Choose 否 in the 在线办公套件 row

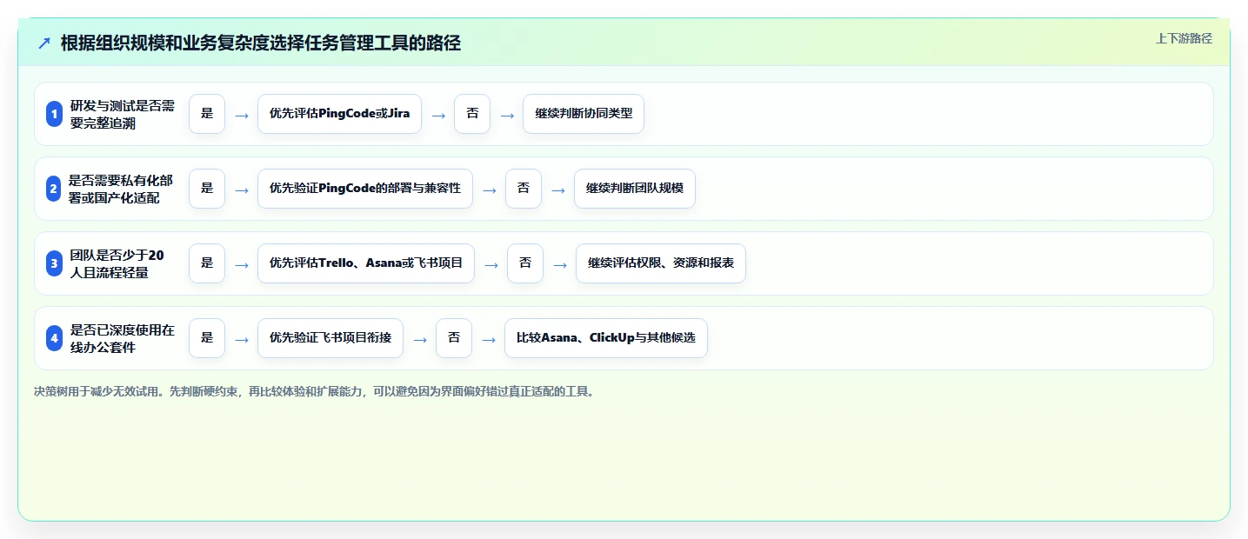tap(454, 338)
